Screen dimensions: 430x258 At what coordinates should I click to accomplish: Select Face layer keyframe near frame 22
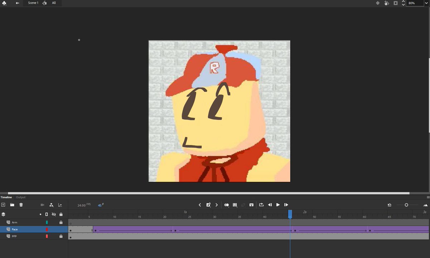pos(175,231)
